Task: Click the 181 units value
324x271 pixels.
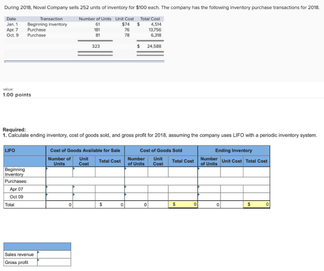Action: point(97,30)
